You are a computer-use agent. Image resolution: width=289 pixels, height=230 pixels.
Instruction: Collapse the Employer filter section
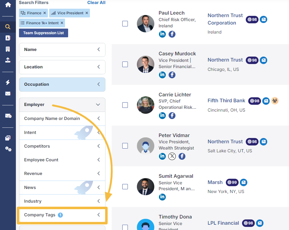[x=62, y=105]
